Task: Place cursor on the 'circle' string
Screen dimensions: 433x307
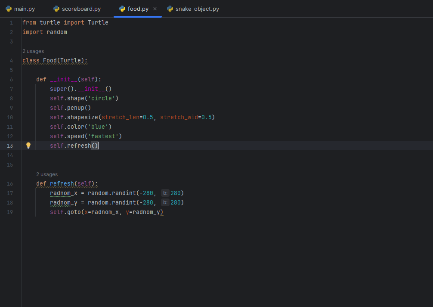Action: (x=102, y=98)
